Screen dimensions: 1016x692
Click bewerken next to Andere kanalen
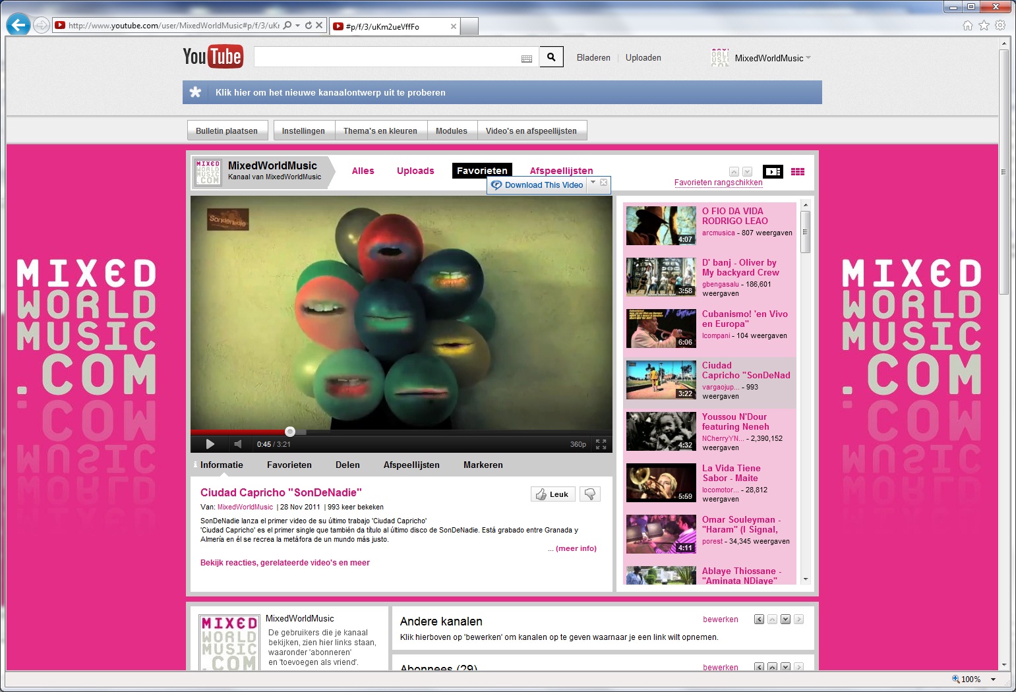[x=721, y=620]
